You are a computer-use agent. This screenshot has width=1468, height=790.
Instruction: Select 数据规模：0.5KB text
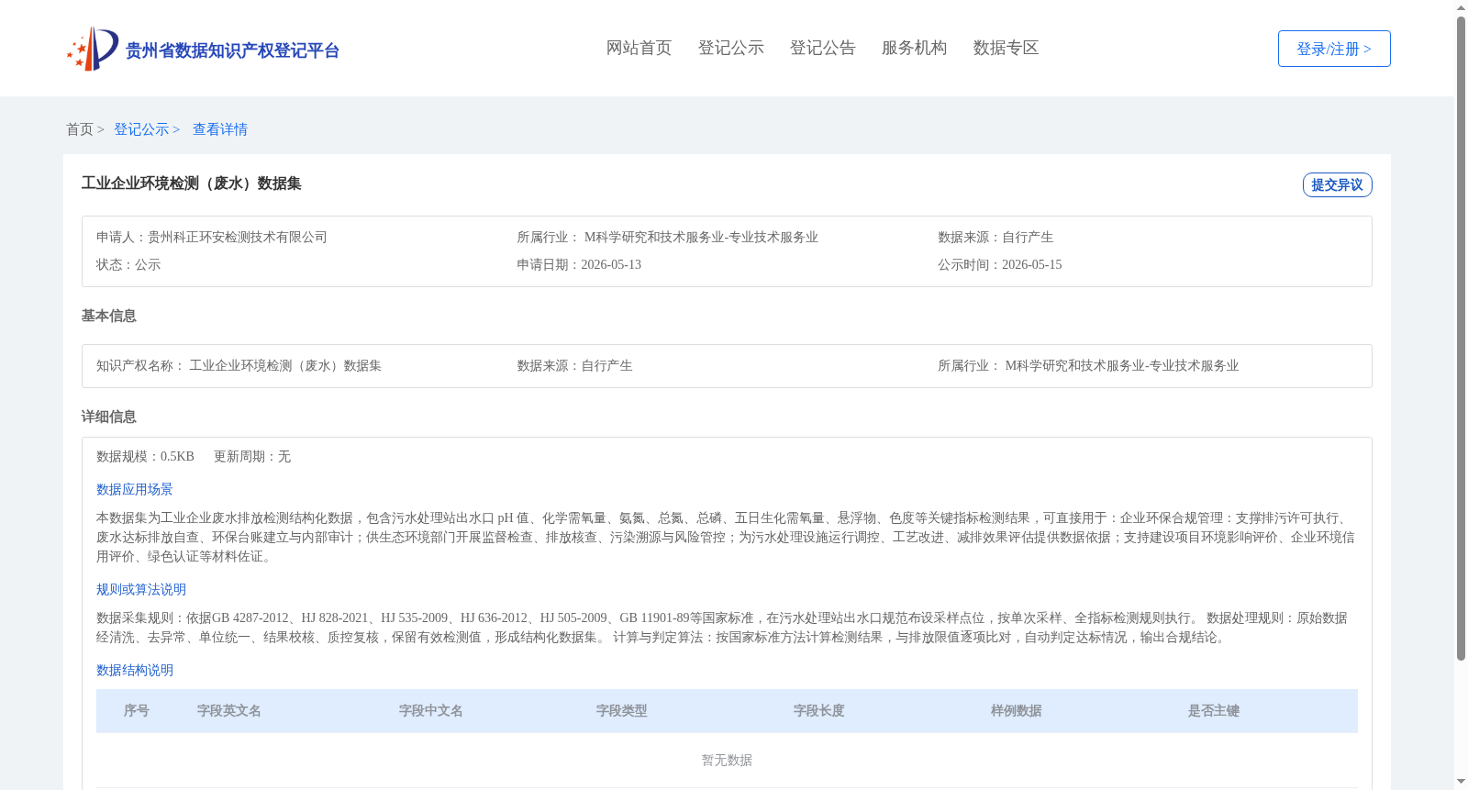coord(145,456)
